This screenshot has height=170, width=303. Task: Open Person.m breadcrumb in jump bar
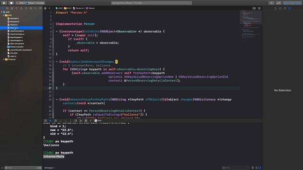79,8
